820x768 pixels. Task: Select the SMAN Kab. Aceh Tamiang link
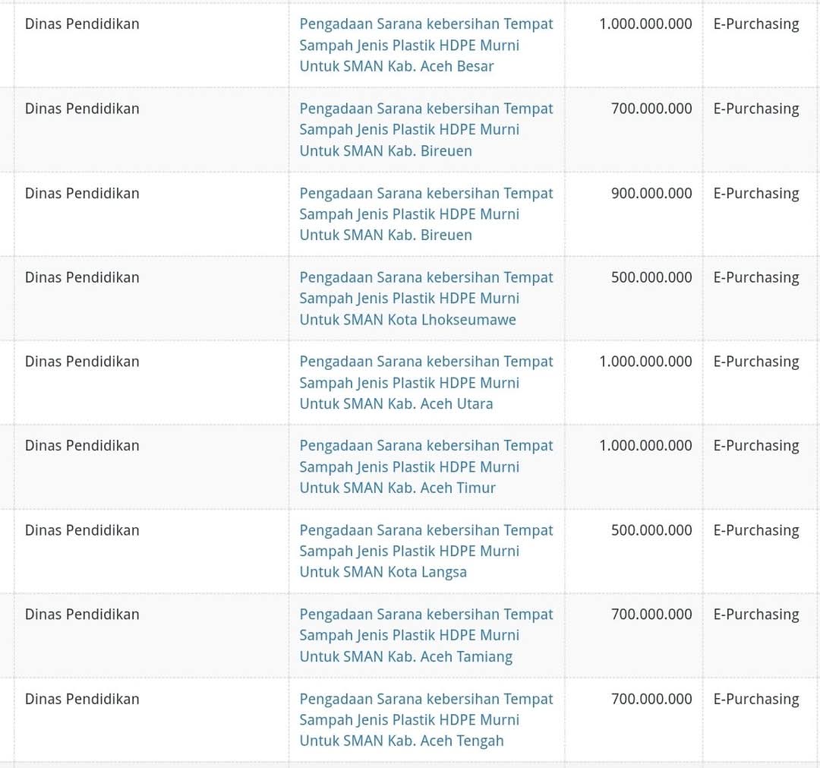[x=426, y=635]
